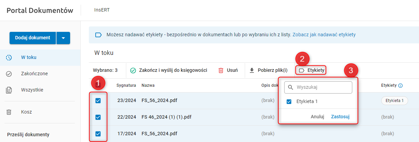Open the Zobacz jak nadawać etykiety link
This screenshot has height=142, width=419.
324,35
